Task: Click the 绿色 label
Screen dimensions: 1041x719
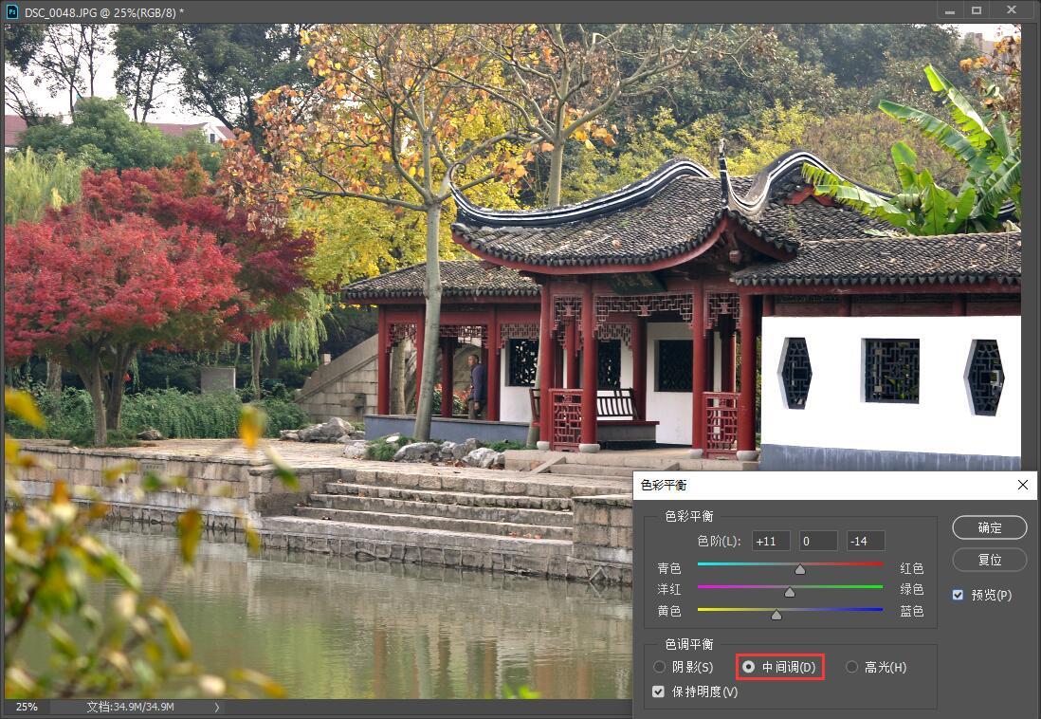Action: pos(911,589)
